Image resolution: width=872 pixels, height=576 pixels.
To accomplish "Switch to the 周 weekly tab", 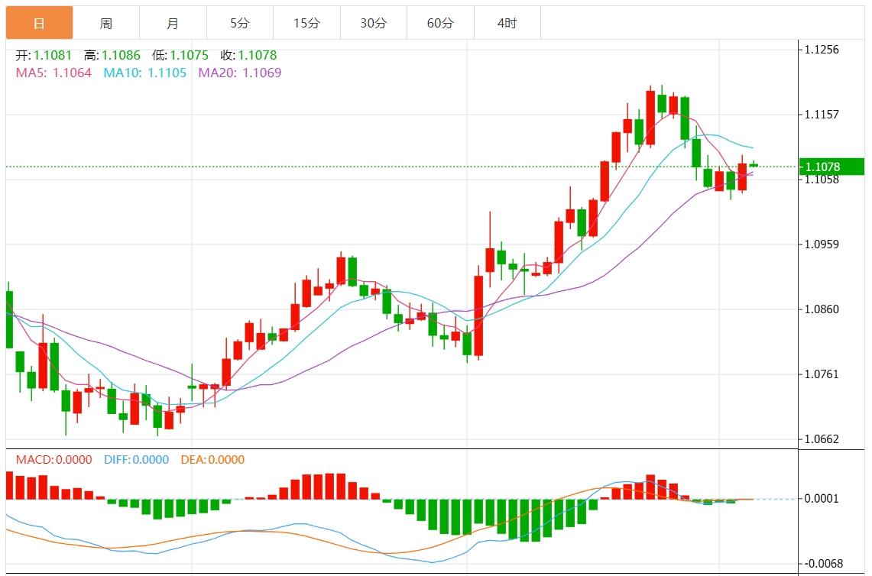I will [106, 23].
